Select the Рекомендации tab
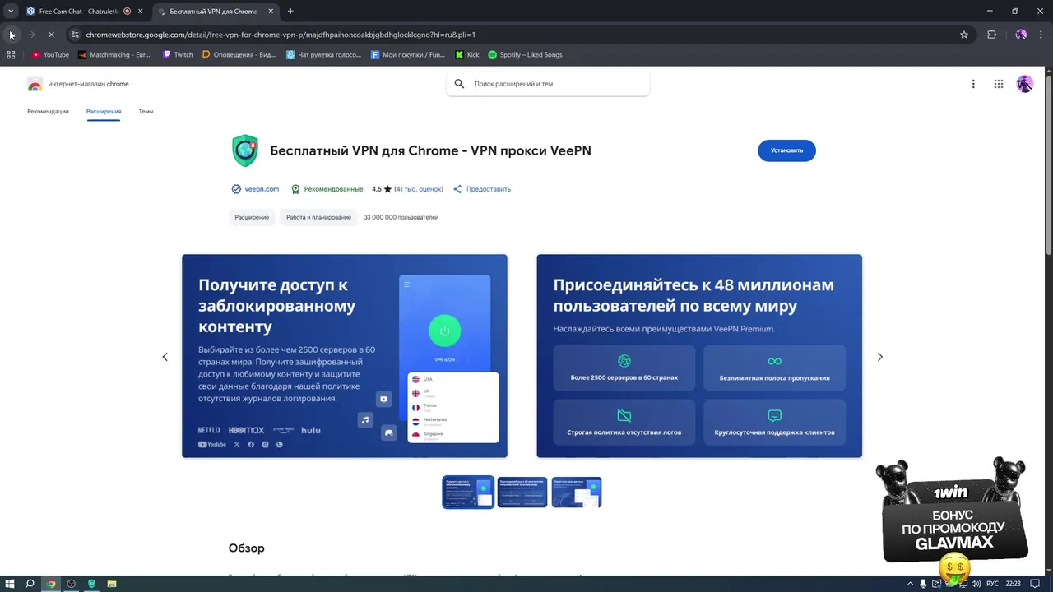The width and height of the screenshot is (1053, 592). 48,111
